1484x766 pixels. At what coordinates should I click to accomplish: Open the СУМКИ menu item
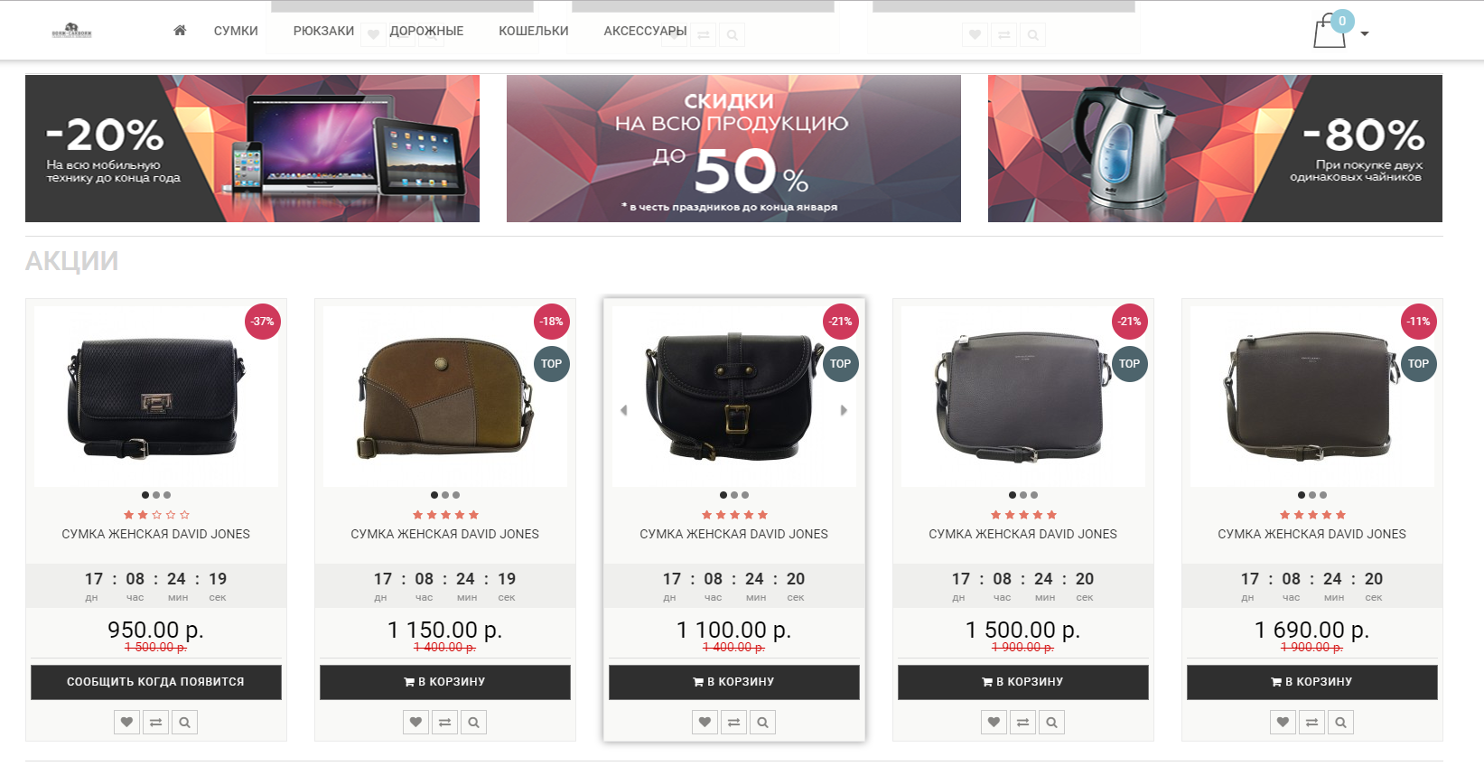click(x=236, y=31)
